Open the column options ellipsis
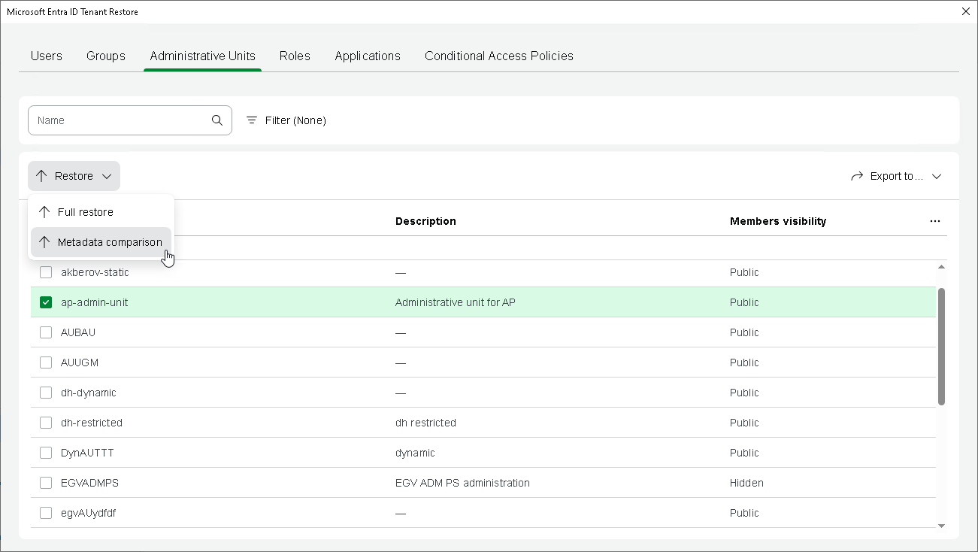Image resolution: width=978 pixels, height=552 pixels. [x=934, y=221]
